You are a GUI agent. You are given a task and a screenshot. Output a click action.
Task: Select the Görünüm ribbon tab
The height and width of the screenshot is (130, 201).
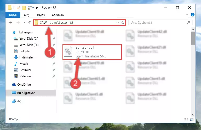coord(58,15)
